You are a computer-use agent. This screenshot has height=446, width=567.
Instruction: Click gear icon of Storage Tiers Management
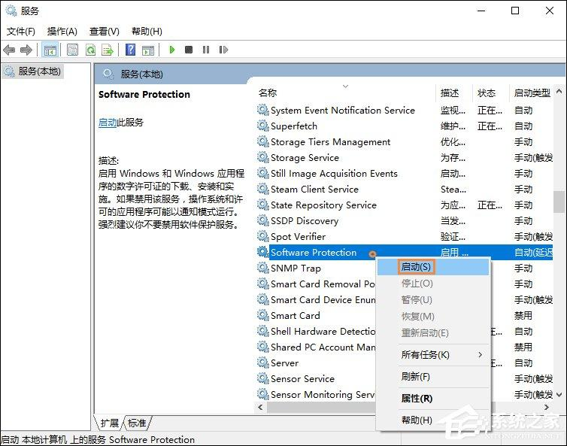[263, 141]
